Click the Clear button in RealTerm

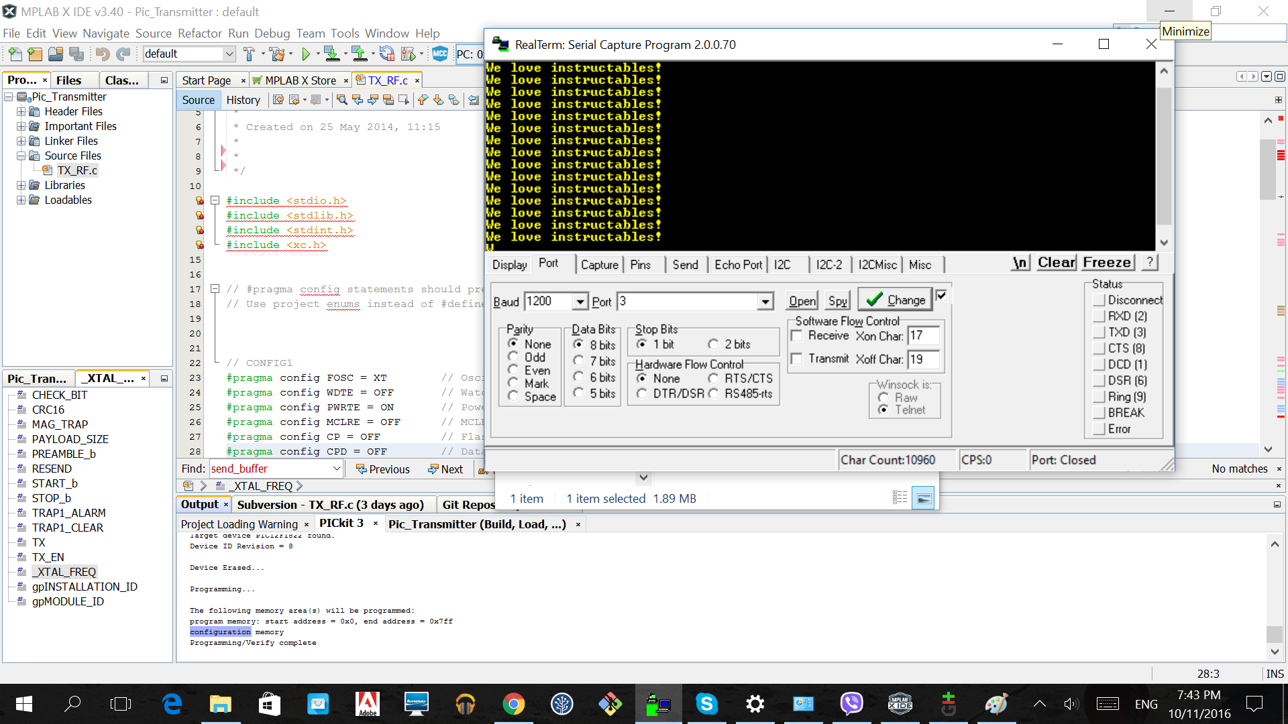click(1057, 263)
